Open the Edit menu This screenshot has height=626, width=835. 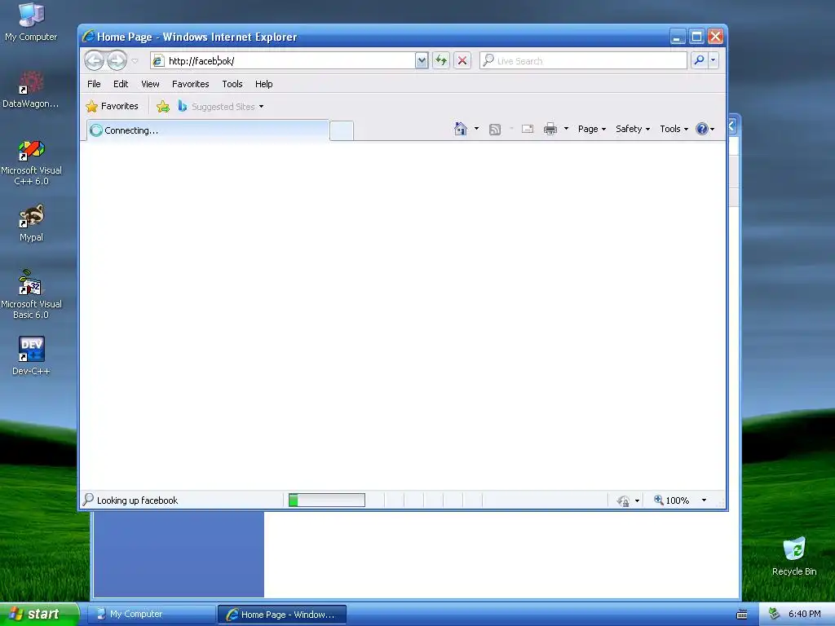[x=121, y=84]
